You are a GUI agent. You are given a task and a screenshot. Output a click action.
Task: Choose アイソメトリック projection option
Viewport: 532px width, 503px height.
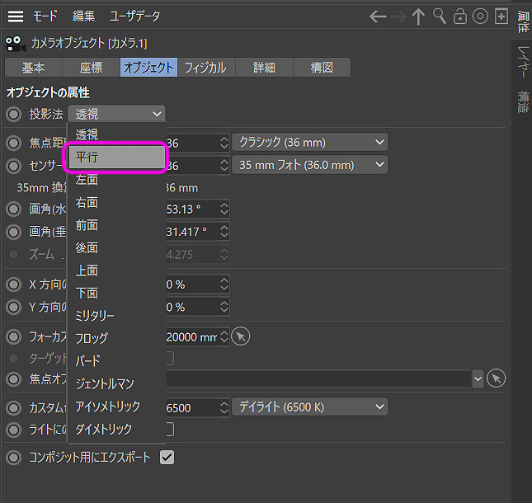[x=108, y=407]
